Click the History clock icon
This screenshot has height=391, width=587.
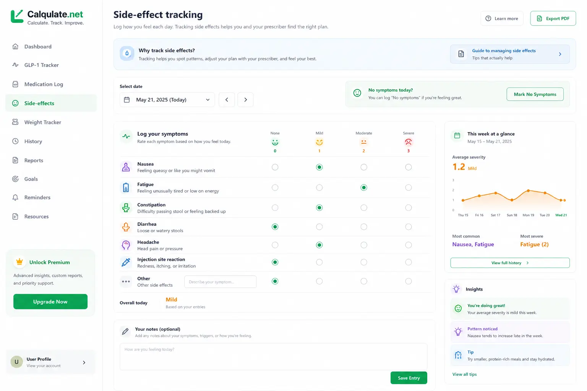tap(15, 141)
